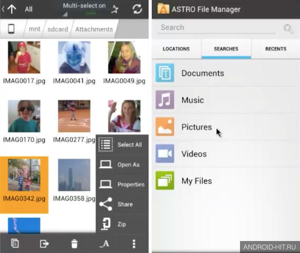Choose Open As from the popup menu
The image size is (300, 253).
point(122,165)
